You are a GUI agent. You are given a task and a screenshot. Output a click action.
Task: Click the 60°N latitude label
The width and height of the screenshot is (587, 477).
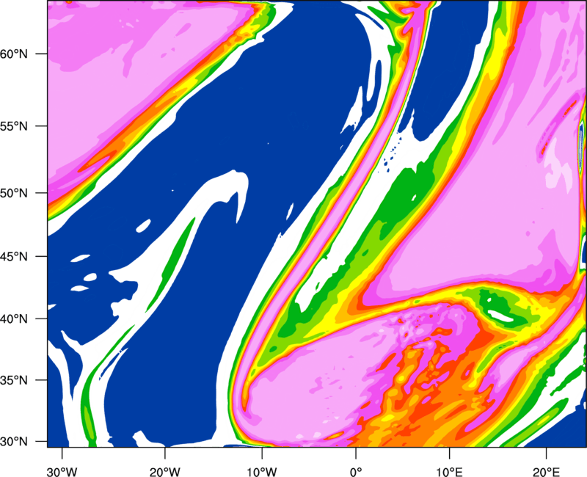point(14,54)
